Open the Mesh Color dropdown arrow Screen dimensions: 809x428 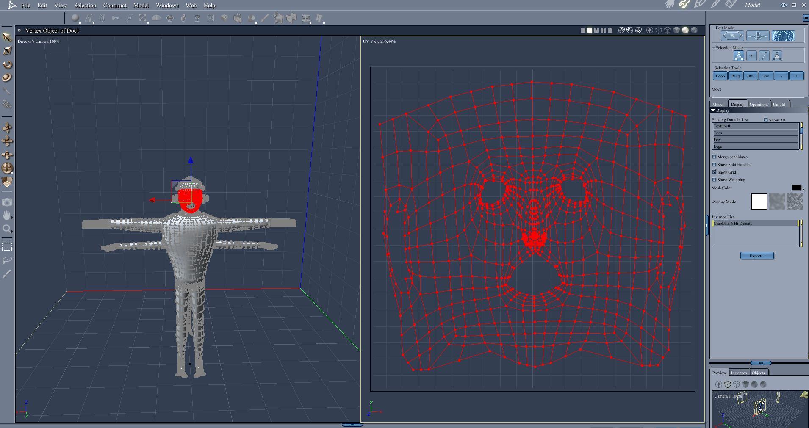[803, 189]
